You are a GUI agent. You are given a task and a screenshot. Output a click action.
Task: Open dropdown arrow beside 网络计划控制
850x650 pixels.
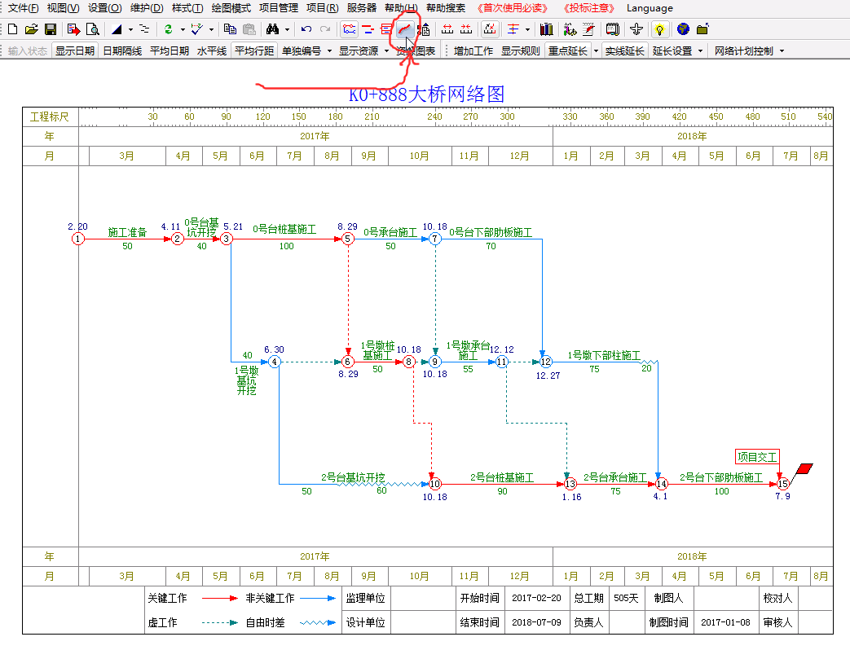[782, 51]
